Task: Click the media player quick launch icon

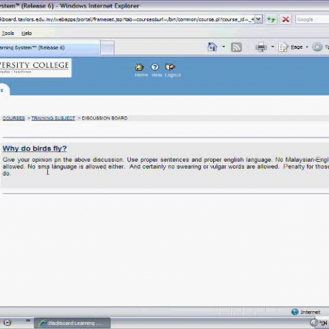Action: point(7,322)
